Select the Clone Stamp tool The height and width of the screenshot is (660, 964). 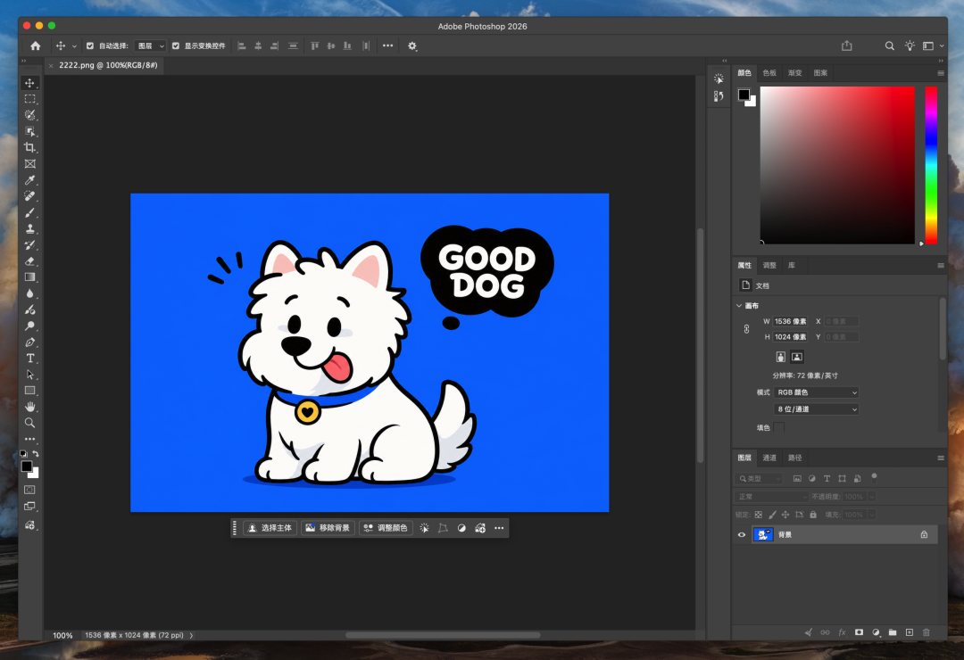[29, 228]
